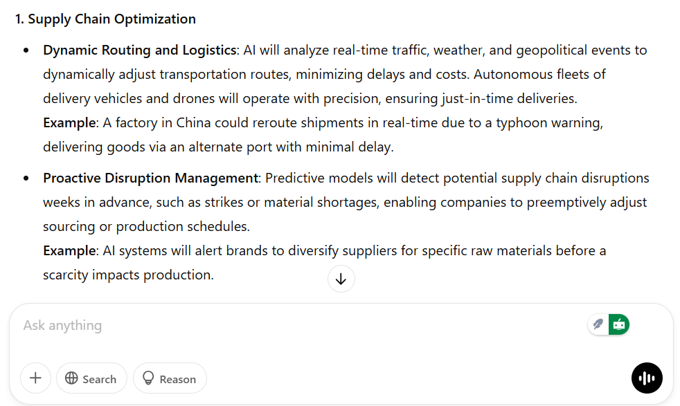Select the green robot icon in the pill toggle
This screenshot has width=680, height=406.
point(619,324)
